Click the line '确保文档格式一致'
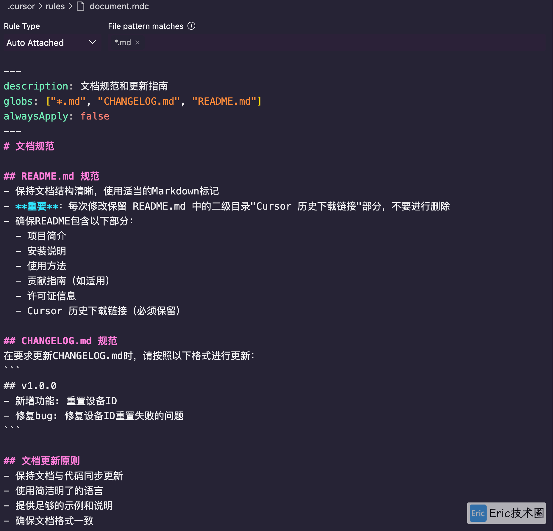The image size is (553, 531). pyautogui.click(x=54, y=521)
